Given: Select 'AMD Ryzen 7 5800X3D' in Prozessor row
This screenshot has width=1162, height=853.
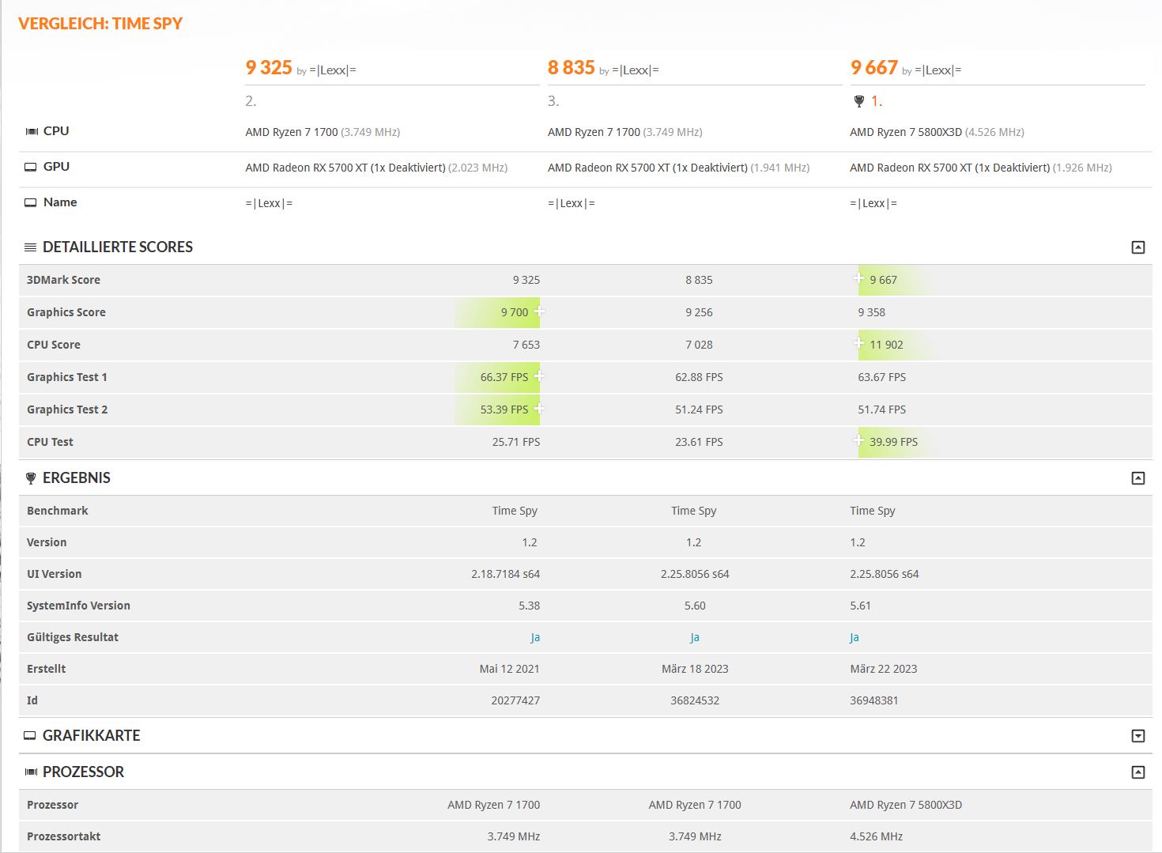Looking at the screenshot, I should (x=906, y=805).
